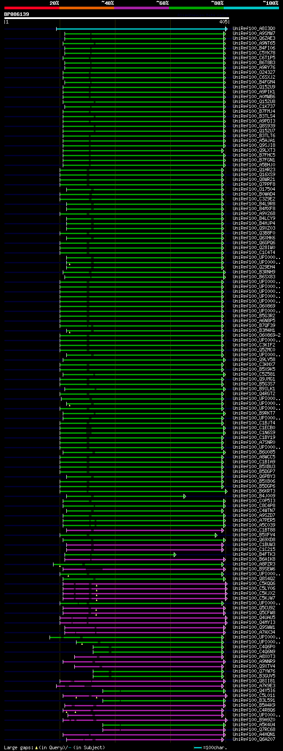Click the cyan alignment bar for UniRef100_A8I3Q0
This screenshot has width=283, height=751.
pos(141,29)
